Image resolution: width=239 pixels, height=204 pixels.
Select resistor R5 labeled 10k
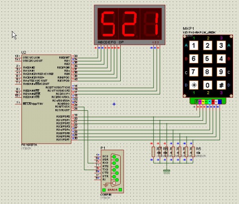(x=193, y=152)
